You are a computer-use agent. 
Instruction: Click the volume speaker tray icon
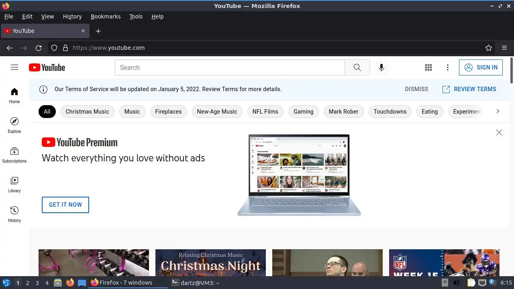coord(456,283)
